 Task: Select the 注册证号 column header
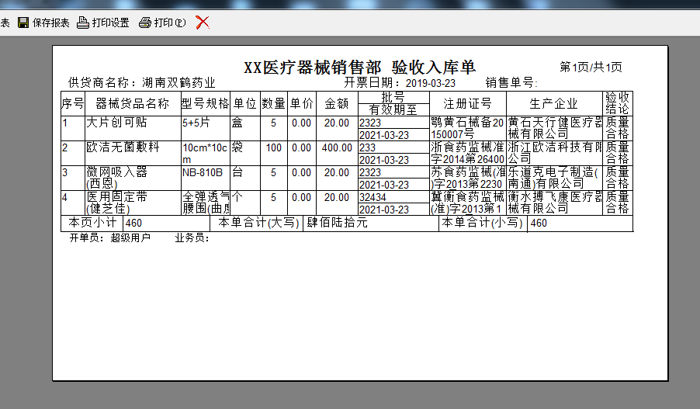tap(467, 104)
